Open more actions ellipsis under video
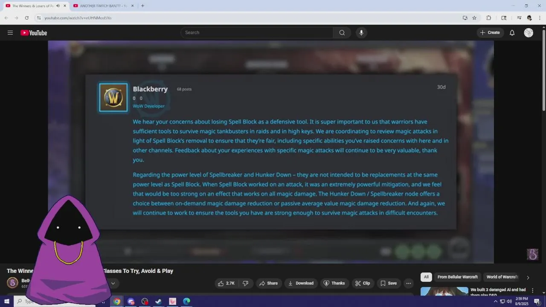 click(x=408, y=283)
